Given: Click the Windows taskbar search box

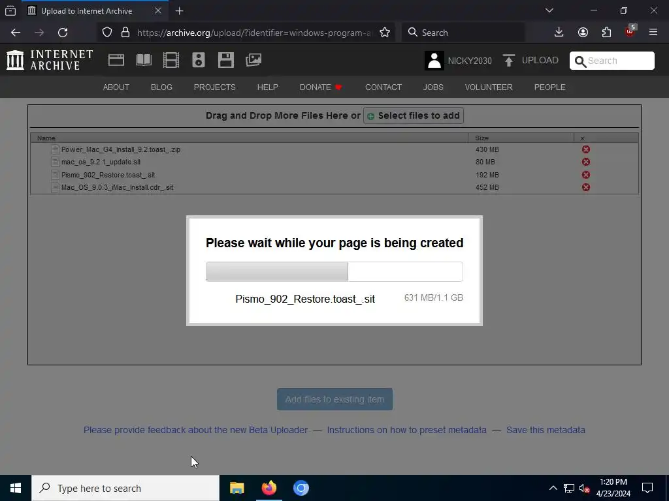Looking at the screenshot, I should click(125, 488).
